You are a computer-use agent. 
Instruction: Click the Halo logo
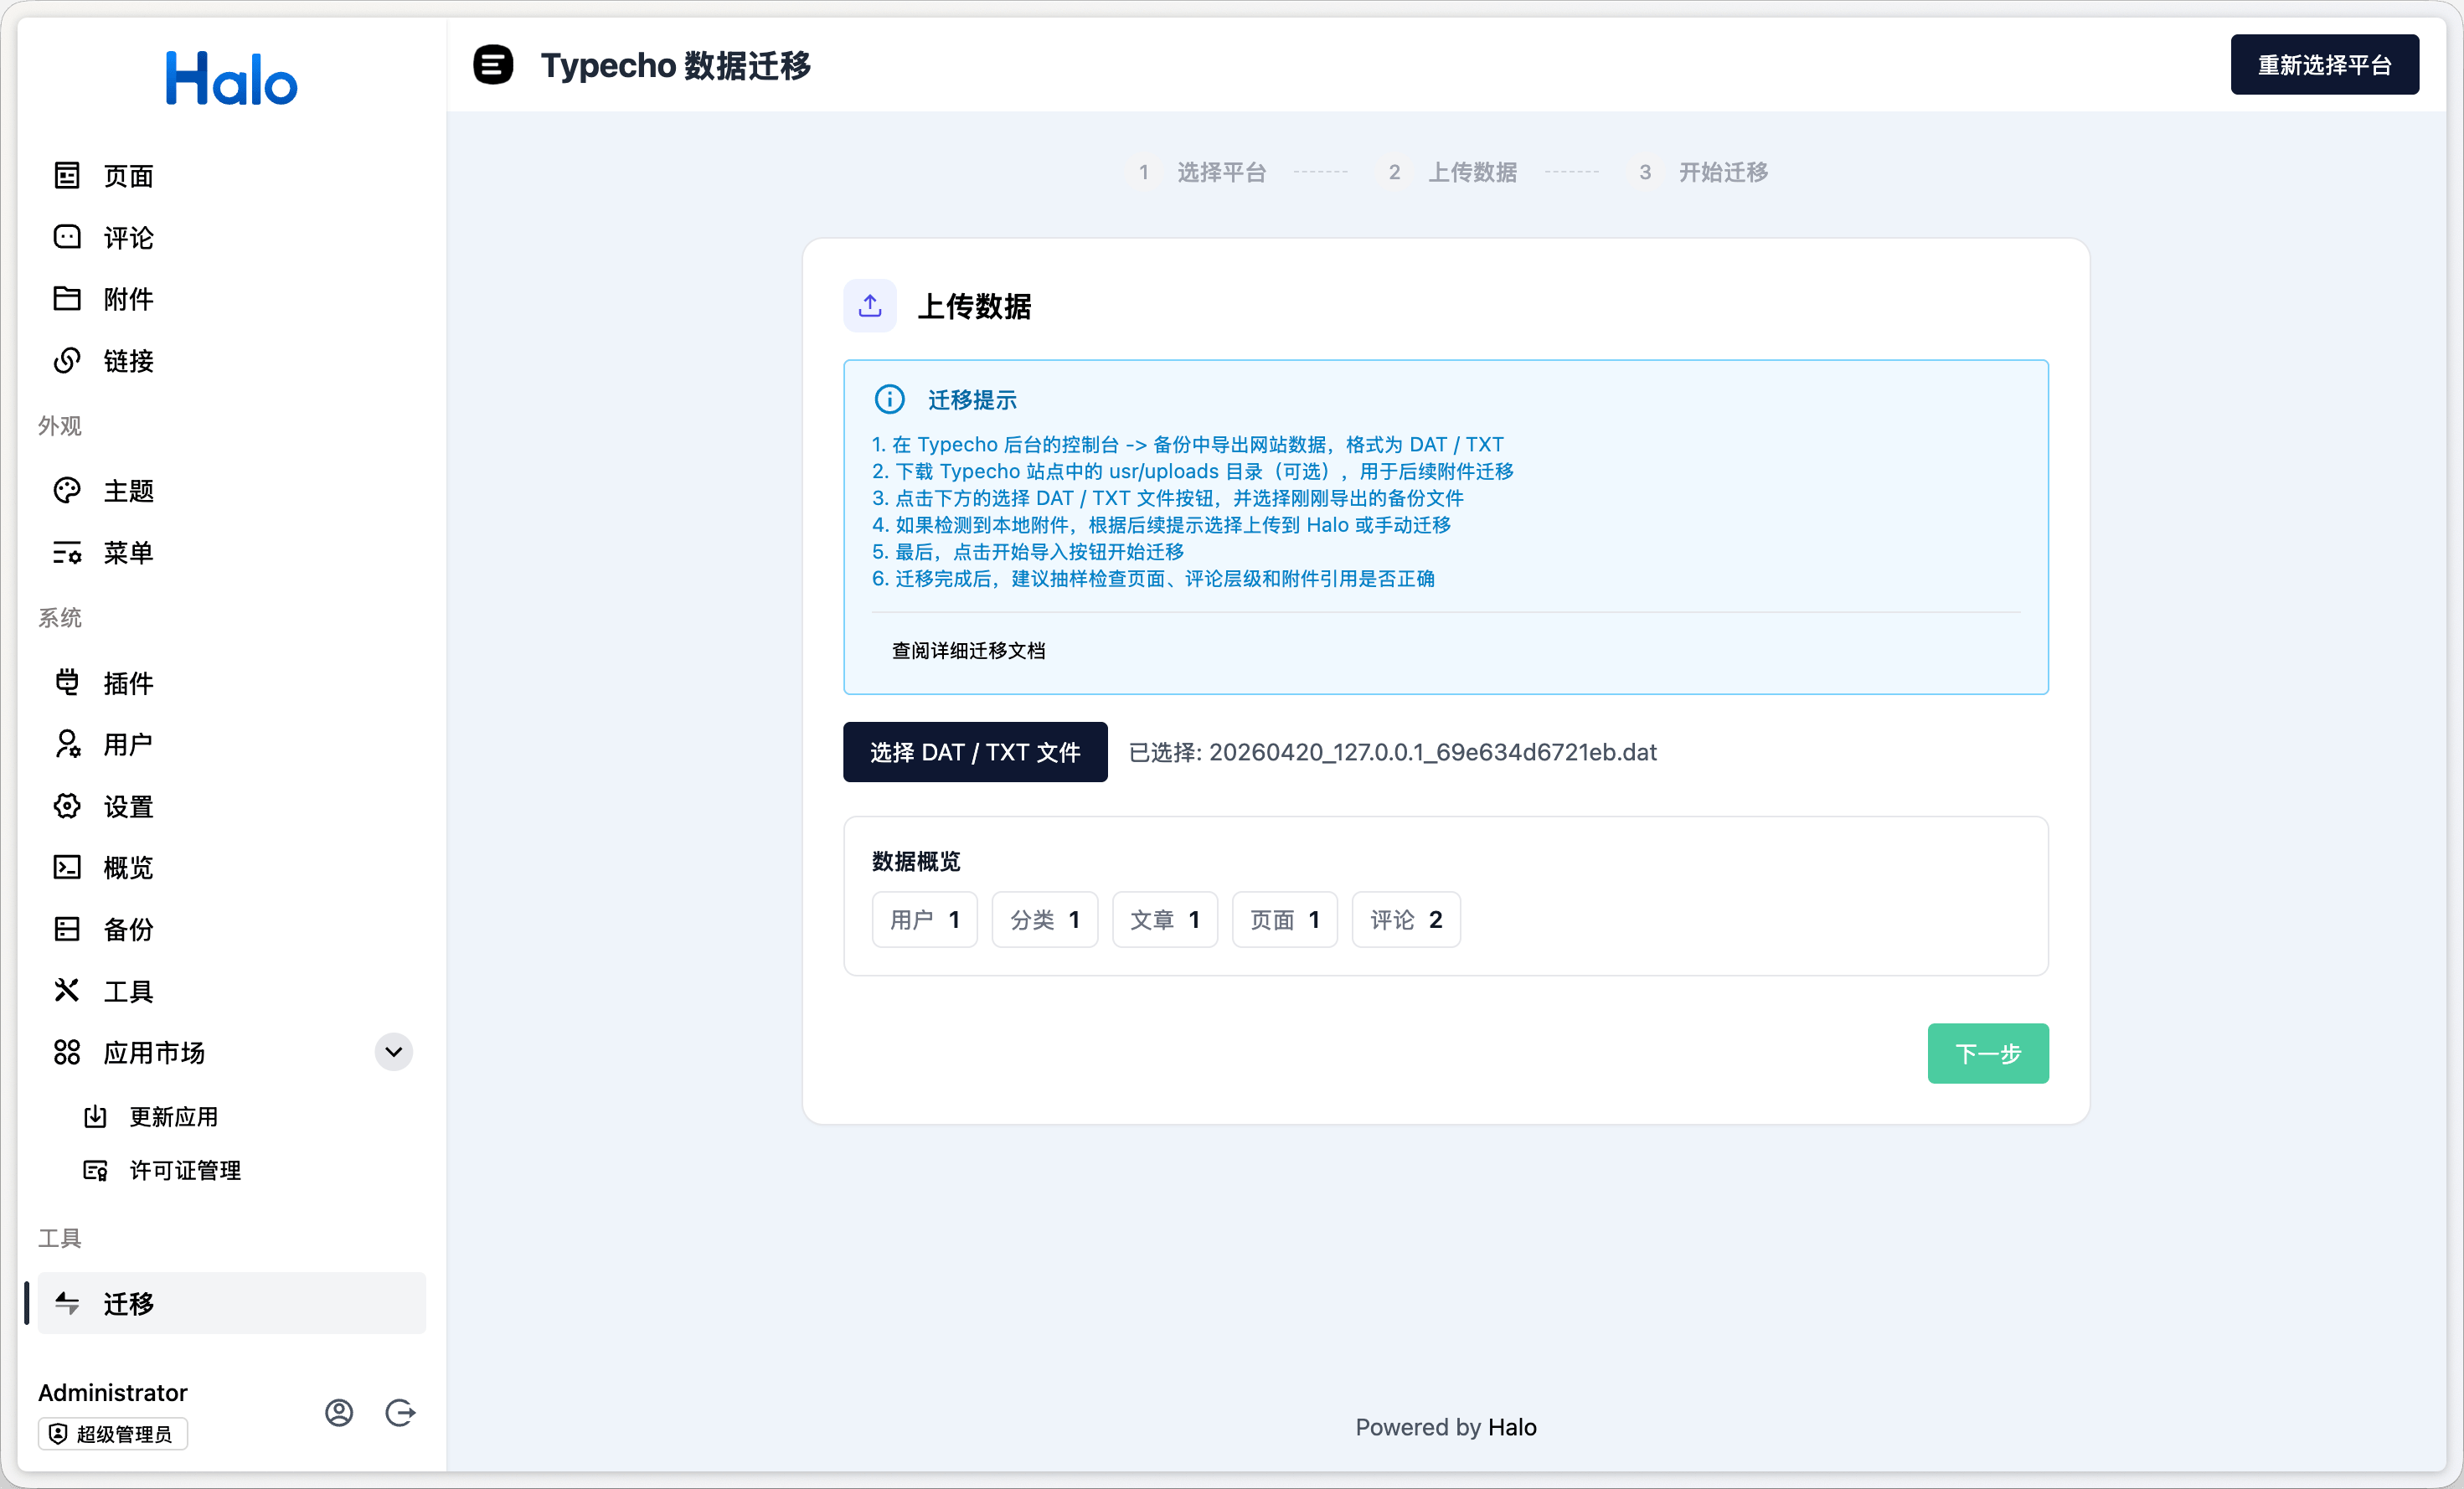(x=231, y=79)
